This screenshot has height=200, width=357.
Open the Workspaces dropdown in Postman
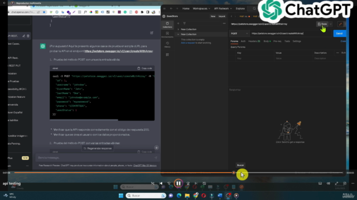(201, 9)
